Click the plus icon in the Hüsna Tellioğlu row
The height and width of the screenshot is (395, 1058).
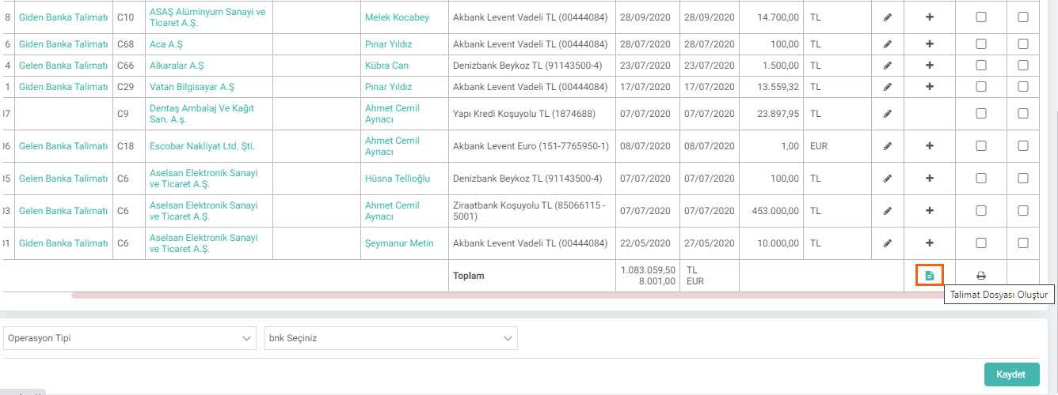click(930, 179)
